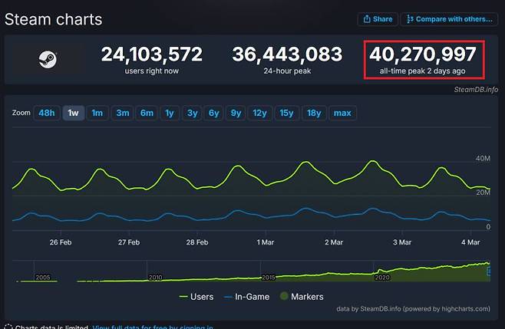Click the Steam logo icon
Image resolution: width=505 pixels, height=329 pixels.
pos(48,60)
